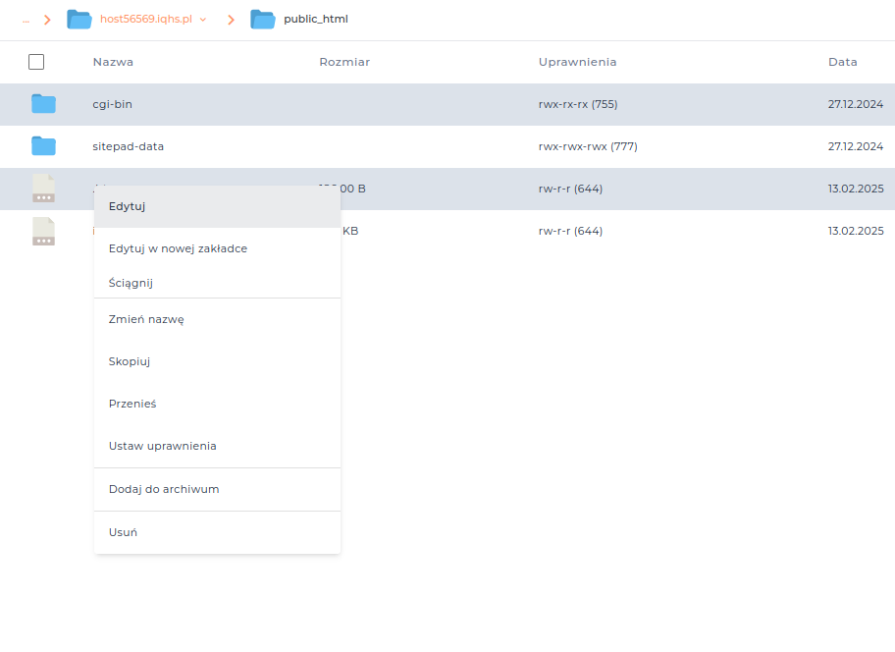Click the host56569.iqhs.pl breadcrumb folder icon
This screenshot has width=895, height=652.
[79, 20]
